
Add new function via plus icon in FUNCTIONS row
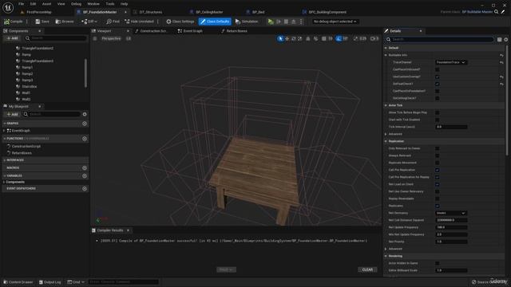point(85,139)
